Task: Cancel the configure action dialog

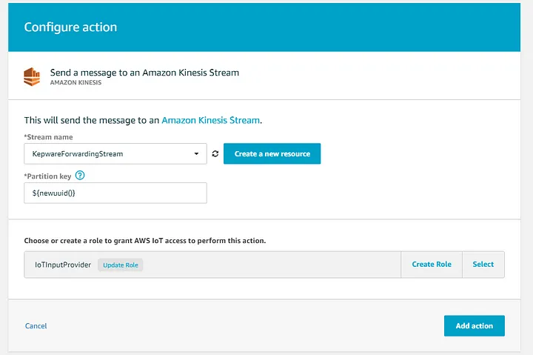Action: coord(36,326)
